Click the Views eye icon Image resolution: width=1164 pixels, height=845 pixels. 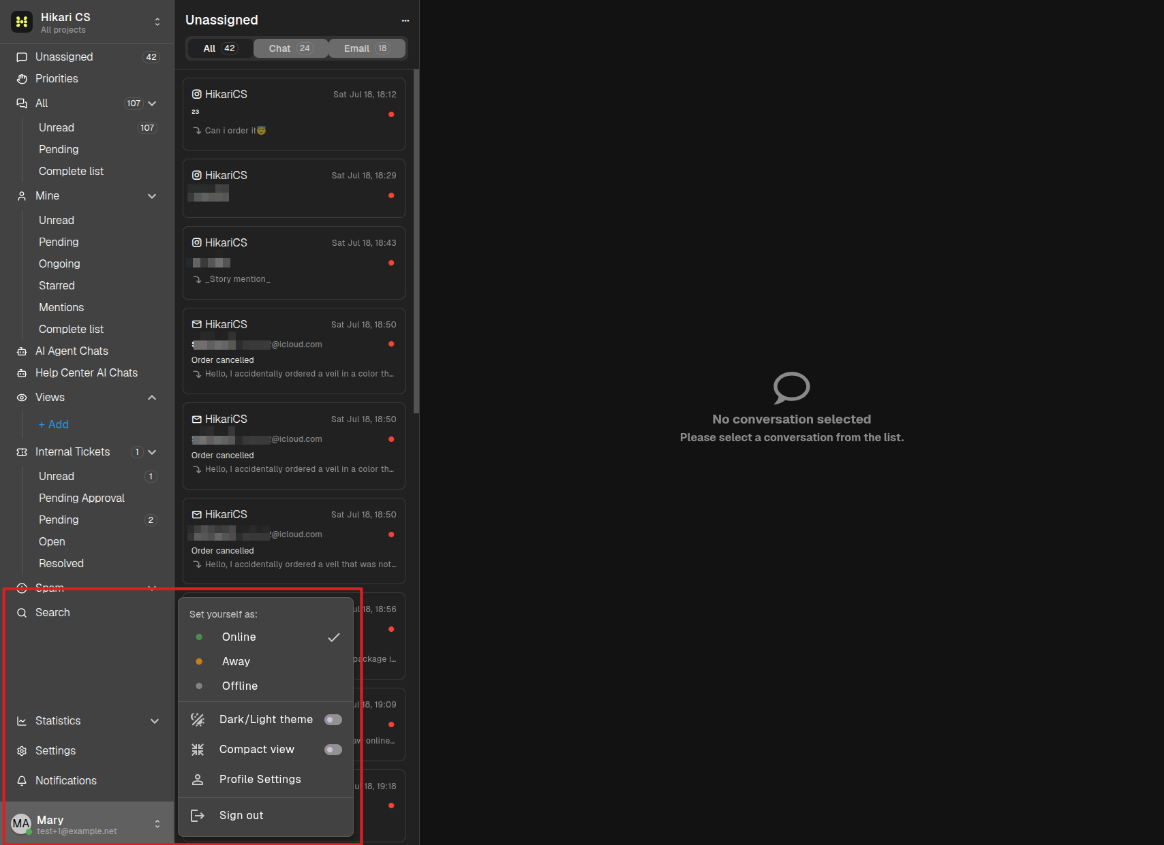pyautogui.click(x=22, y=398)
